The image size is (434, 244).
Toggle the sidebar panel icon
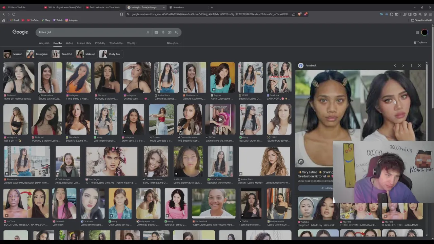[x=410, y=14]
